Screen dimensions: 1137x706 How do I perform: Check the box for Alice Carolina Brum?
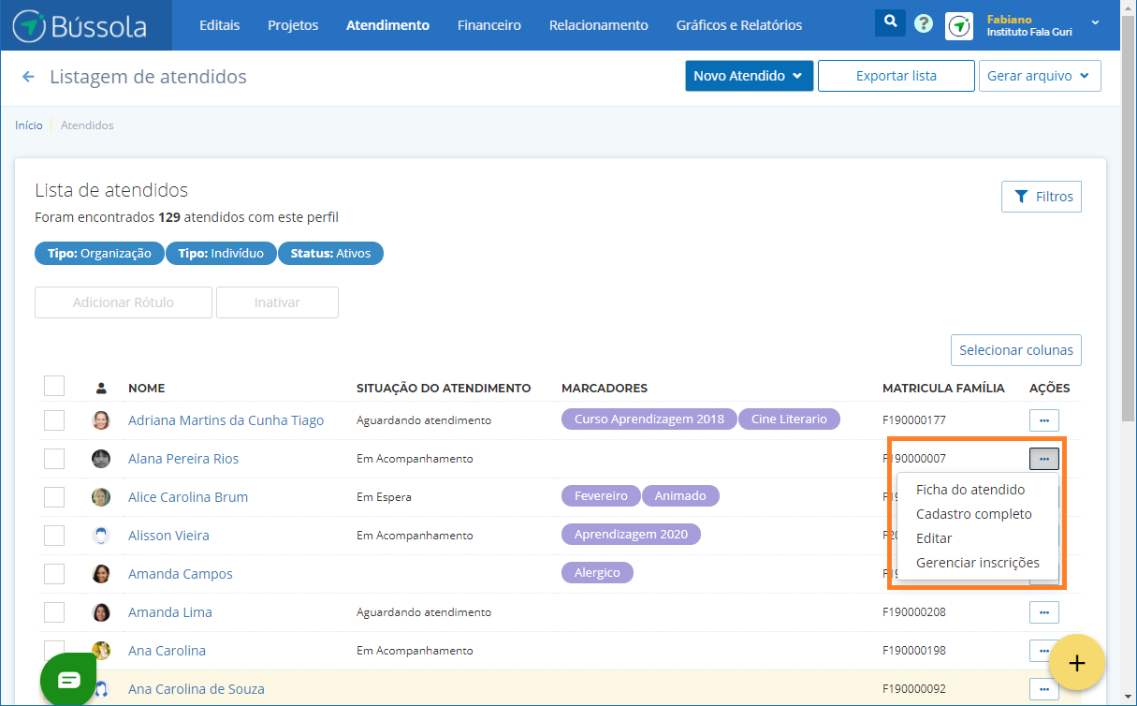click(54, 497)
